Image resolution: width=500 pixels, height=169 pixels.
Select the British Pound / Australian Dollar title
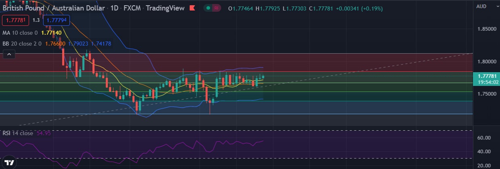[x=54, y=8]
